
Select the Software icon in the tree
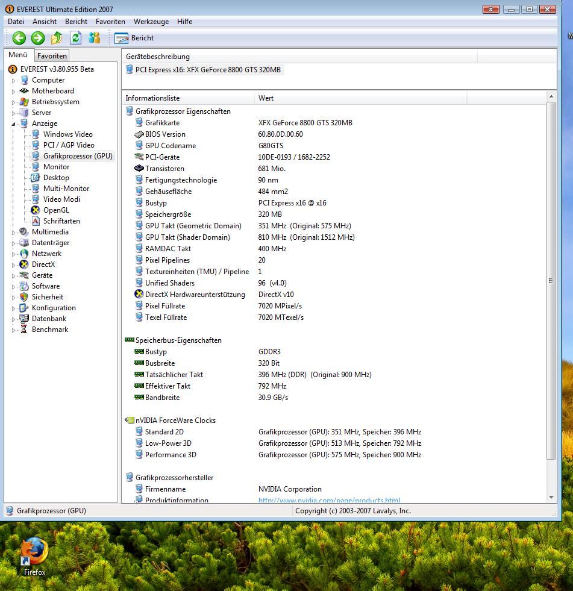click(24, 286)
